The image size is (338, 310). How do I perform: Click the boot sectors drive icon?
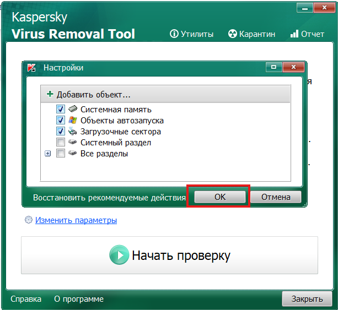(73, 131)
